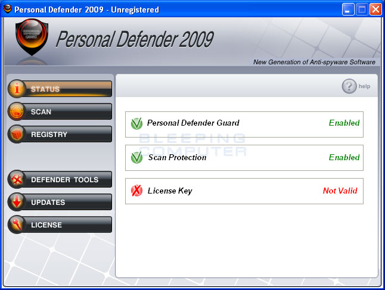Open the SCAN section
385x290 pixels.
(x=60, y=111)
